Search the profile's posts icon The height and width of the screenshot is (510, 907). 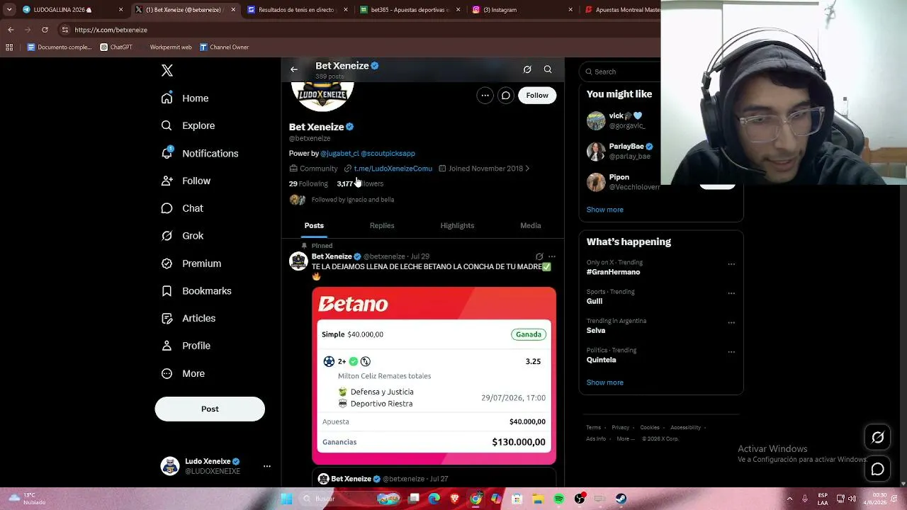point(548,69)
